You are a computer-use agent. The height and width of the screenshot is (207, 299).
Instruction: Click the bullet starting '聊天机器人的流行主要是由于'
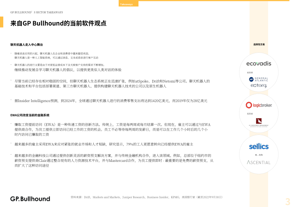coord(60,65)
